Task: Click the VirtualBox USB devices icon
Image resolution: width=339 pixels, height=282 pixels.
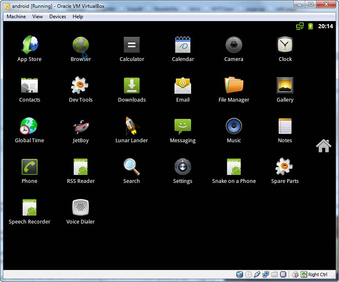Action: click(x=257, y=275)
